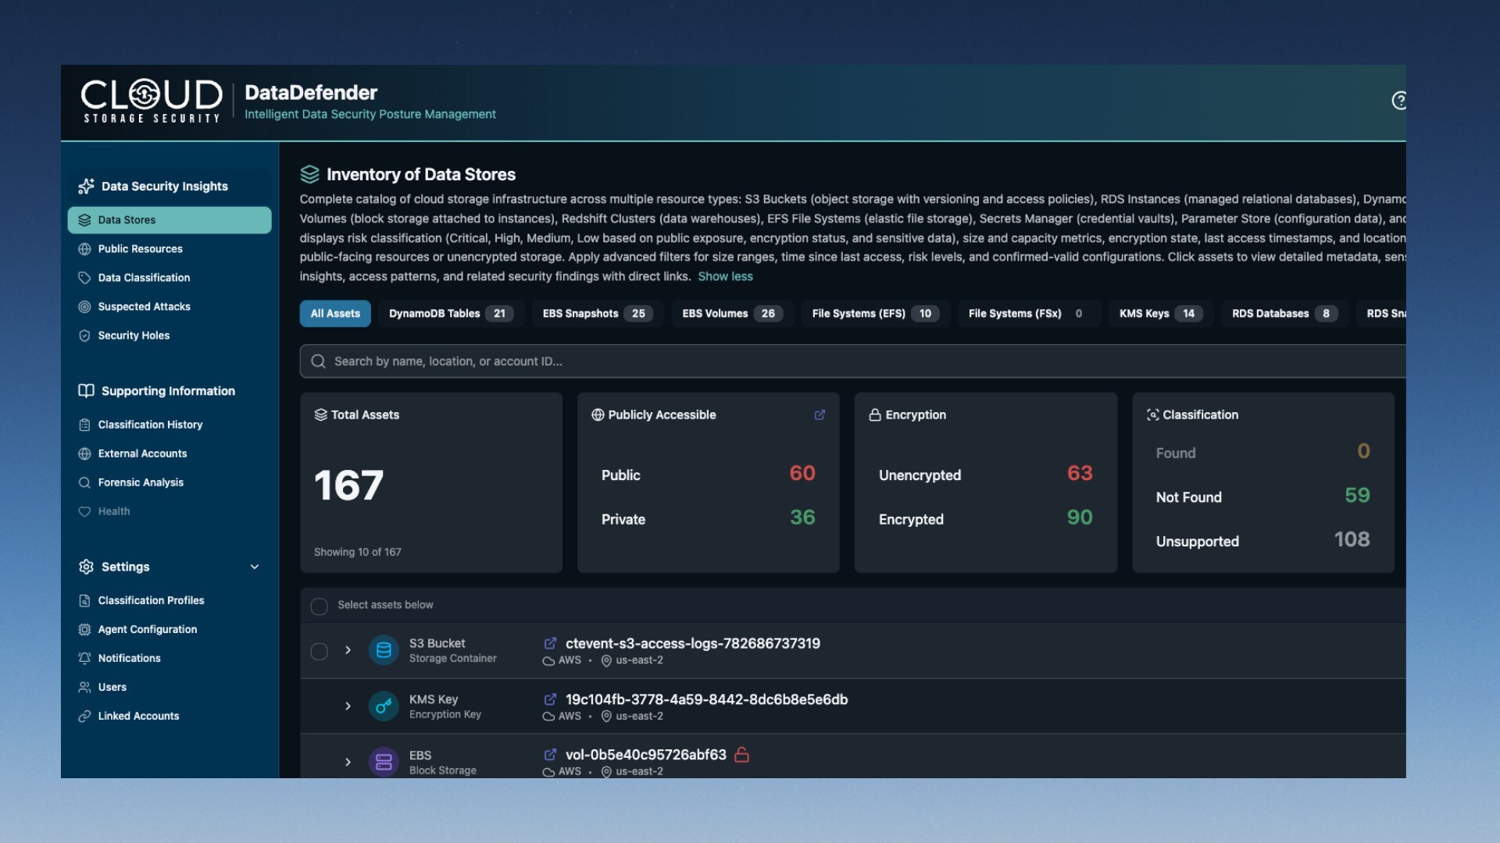The image size is (1500, 843).
Task: Expand the EBS volume row chevron
Action: pyautogui.click(x=348, y=762)
